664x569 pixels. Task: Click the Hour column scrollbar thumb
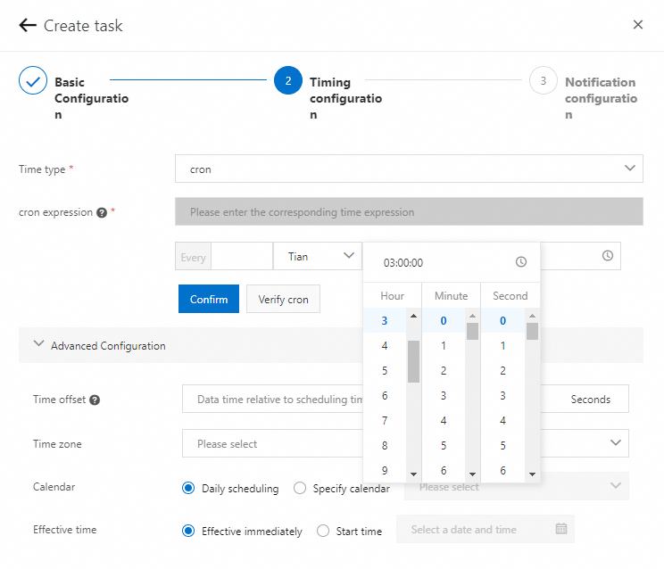tap(413, 361)
